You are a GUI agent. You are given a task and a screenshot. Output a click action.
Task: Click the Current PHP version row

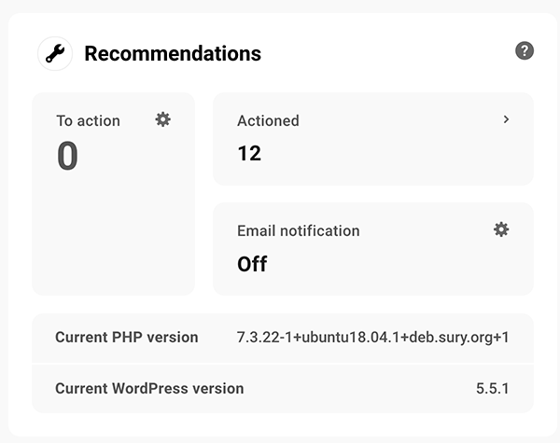(283, 338)
